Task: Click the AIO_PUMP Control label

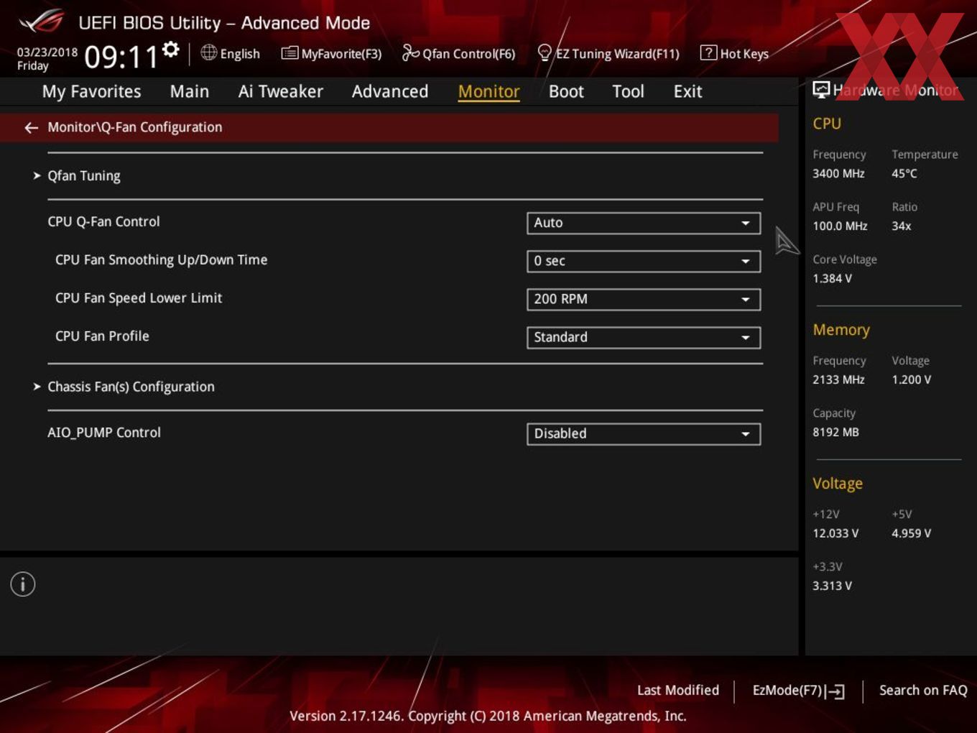Action: coord(104,433)
